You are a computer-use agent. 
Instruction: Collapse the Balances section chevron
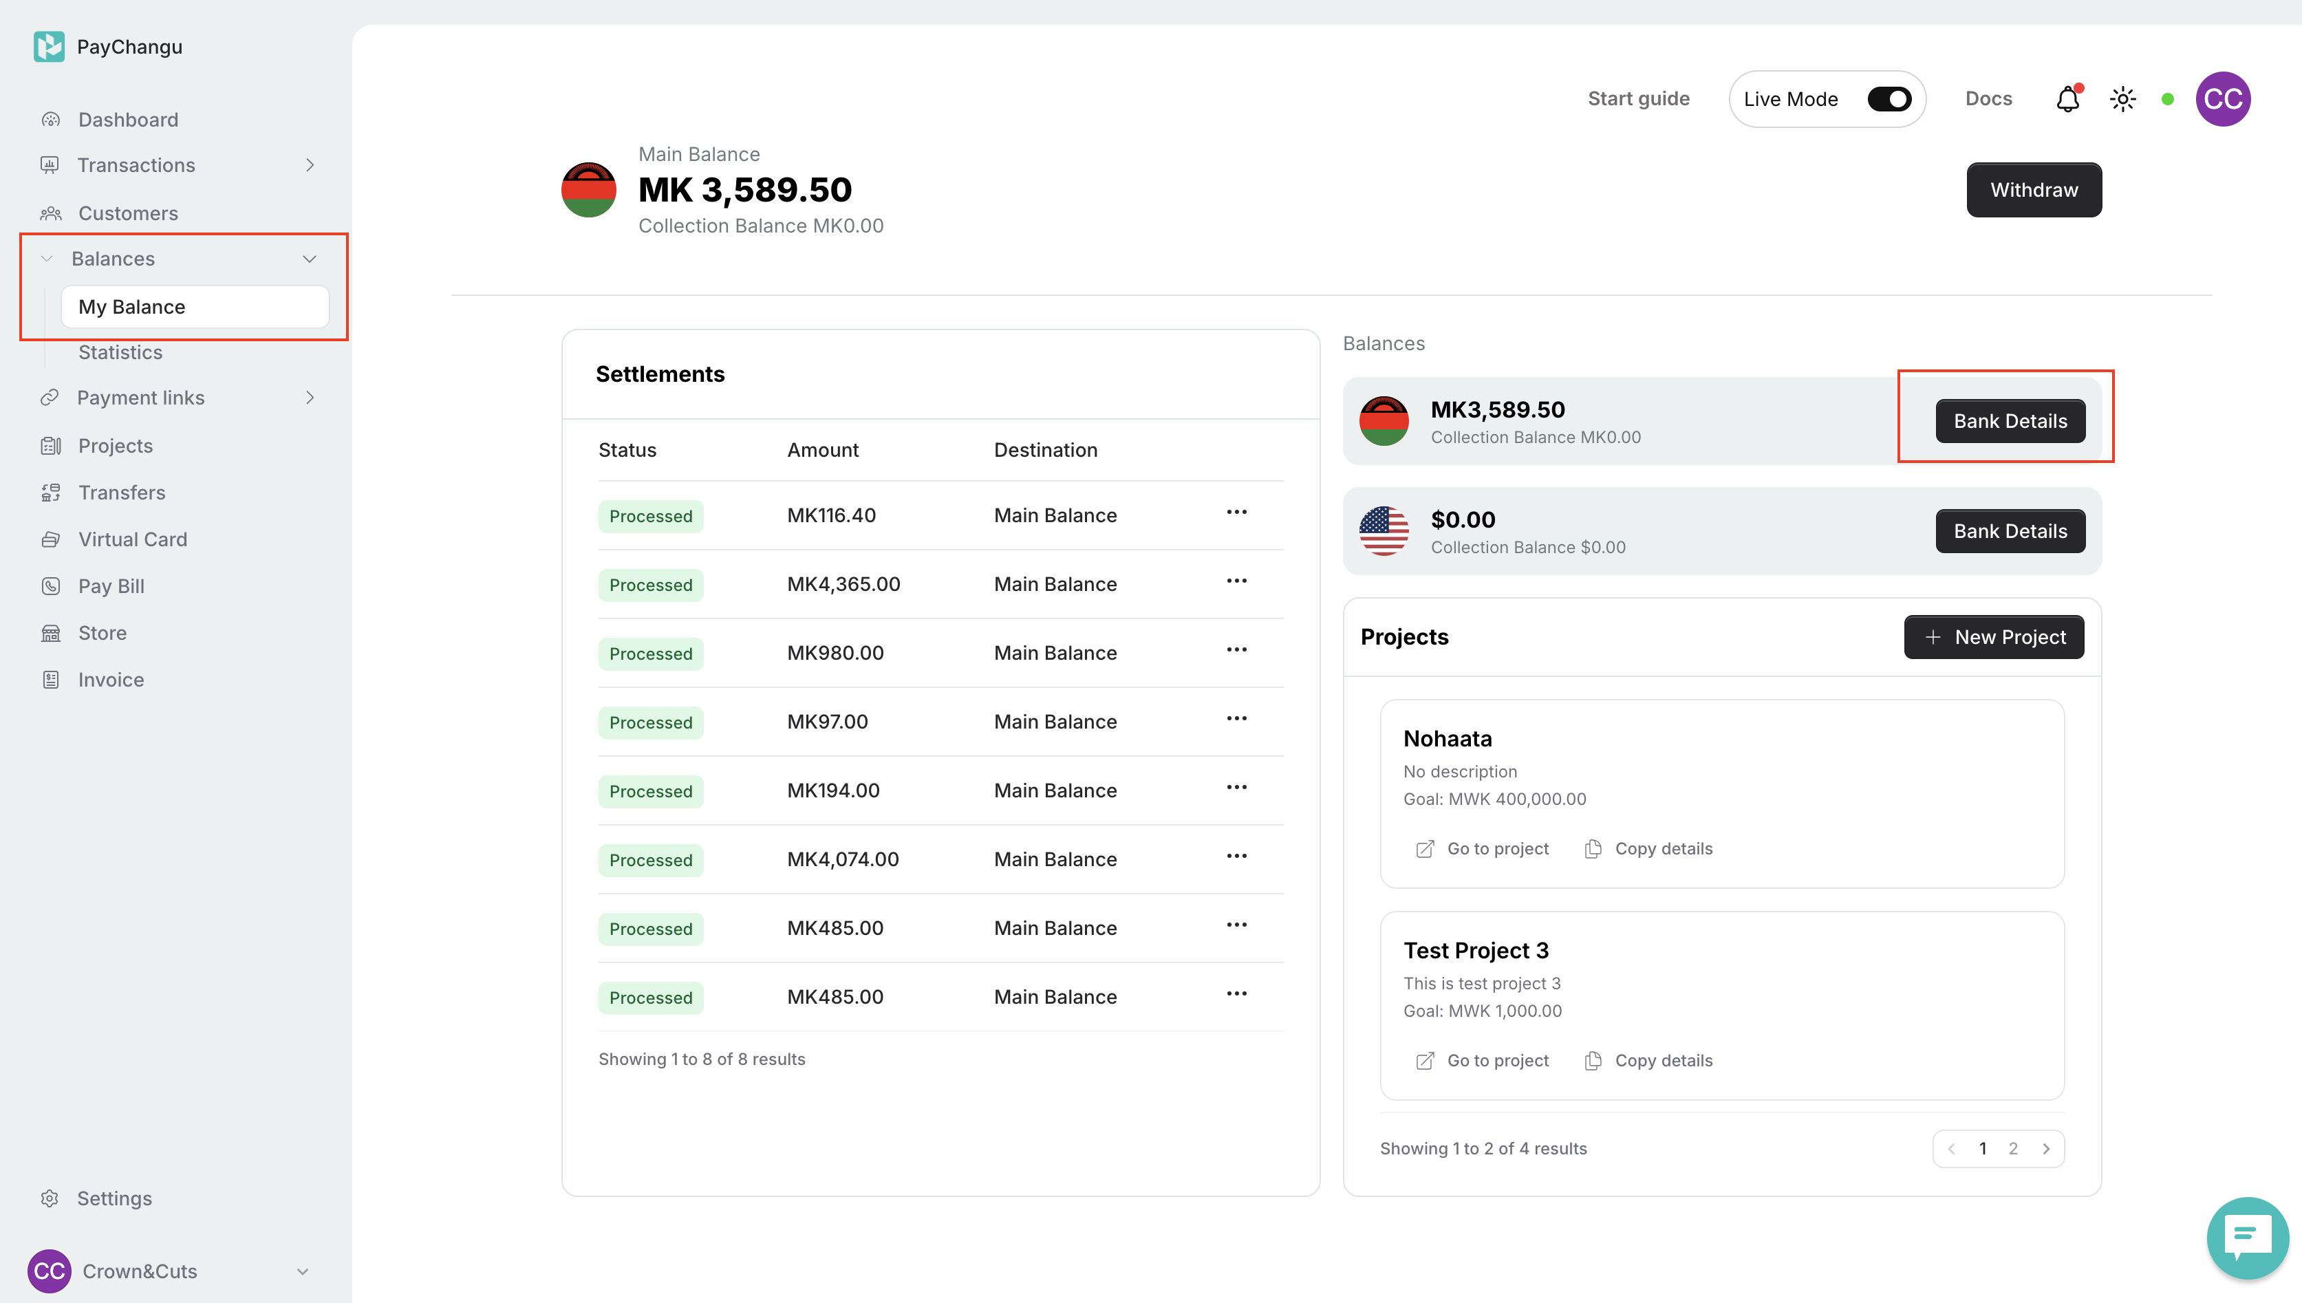click(310, 259)
